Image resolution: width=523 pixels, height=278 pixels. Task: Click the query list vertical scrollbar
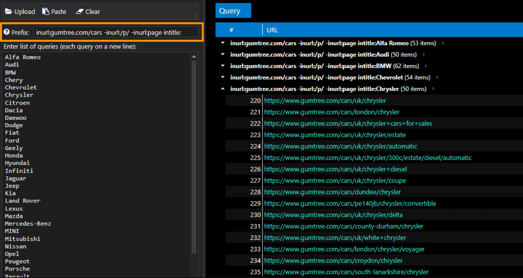194,157
